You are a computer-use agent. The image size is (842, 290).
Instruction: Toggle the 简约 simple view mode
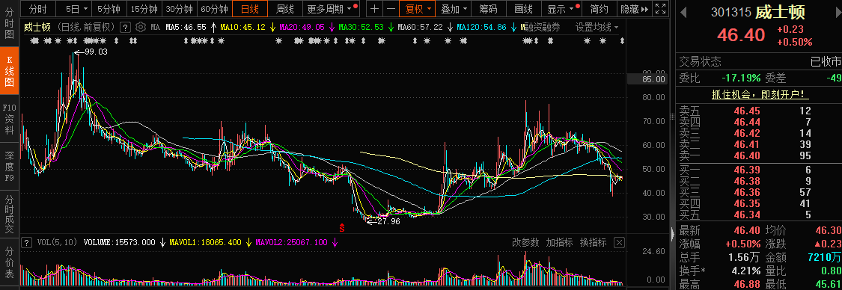click(599, 8)
